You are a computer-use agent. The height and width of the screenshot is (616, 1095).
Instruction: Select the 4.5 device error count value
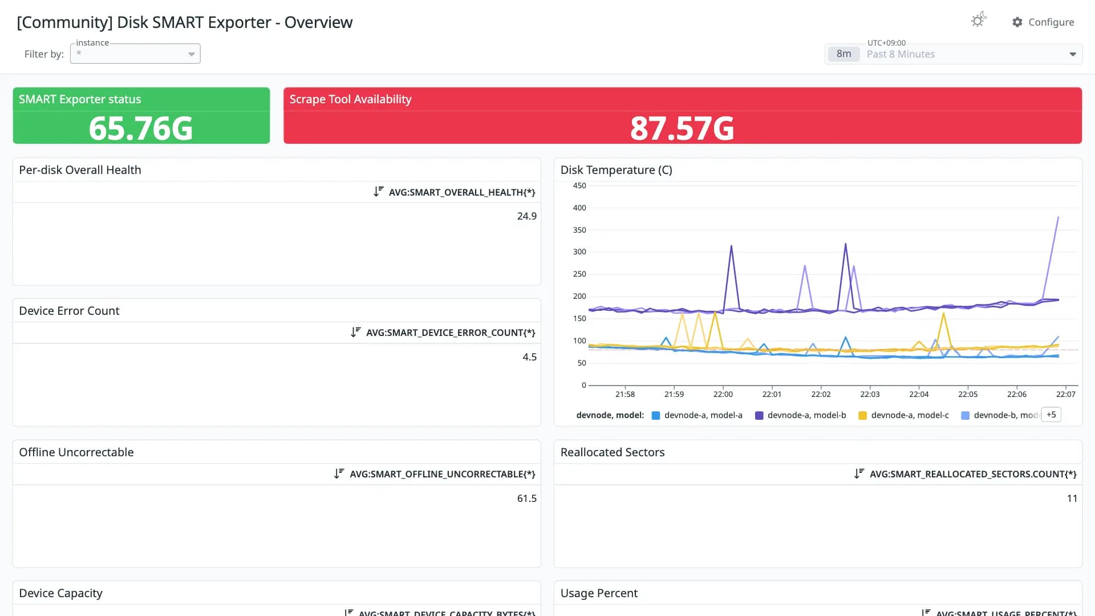coord(530,357)
